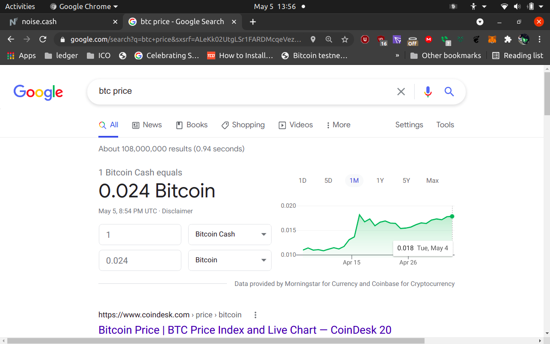
Task: Open the Extensions puzzle piece icon
Action: tap(508, 40)
